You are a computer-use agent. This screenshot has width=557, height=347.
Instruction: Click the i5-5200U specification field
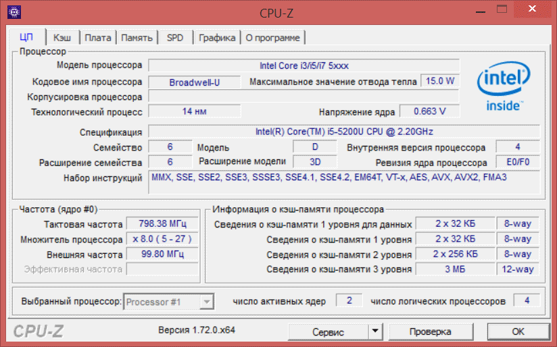pos(344,132)
